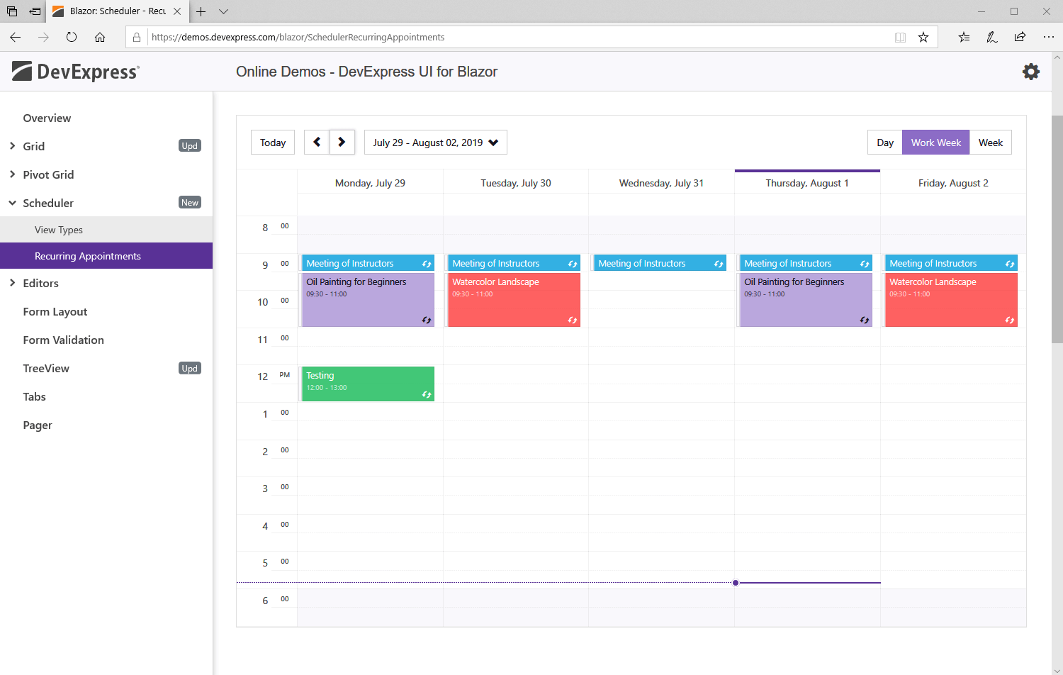This screenshot has width=1063, height=675.
Task: Open the green Testing appointment on Monday
Action: click(367, 384)
